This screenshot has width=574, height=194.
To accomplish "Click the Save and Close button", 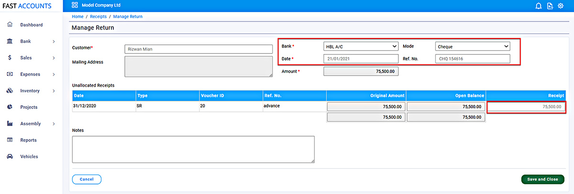I will coord(542,179).
